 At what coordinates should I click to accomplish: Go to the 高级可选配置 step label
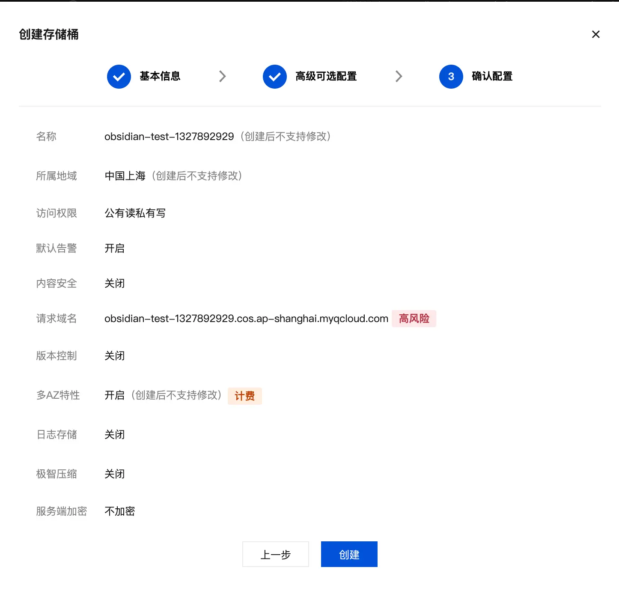[x=326, y=76]
